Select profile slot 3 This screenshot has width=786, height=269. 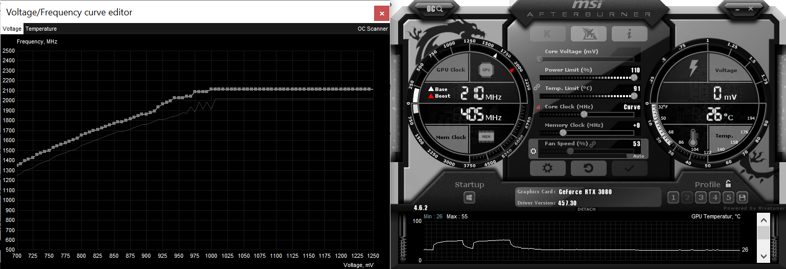[701, 197]
